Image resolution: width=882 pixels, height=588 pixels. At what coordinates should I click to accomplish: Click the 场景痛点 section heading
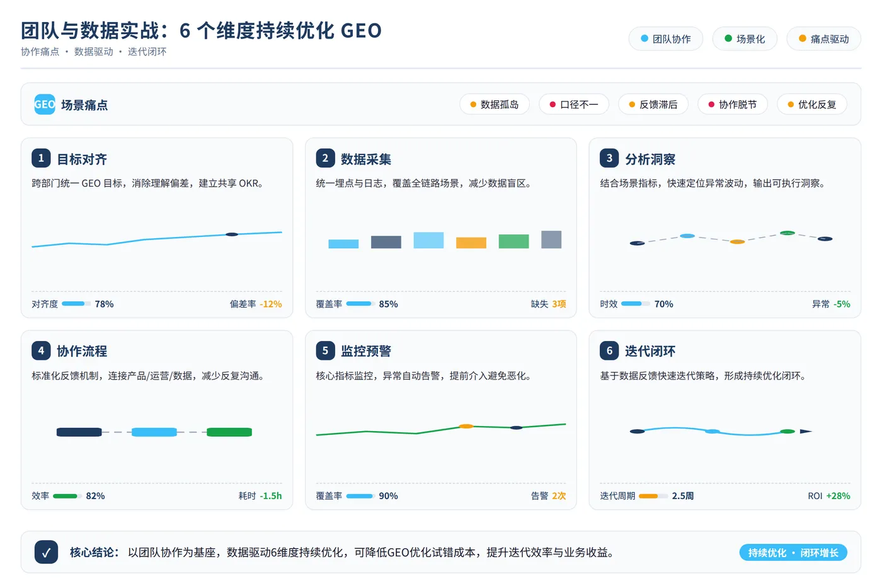(x=84, y=105)
